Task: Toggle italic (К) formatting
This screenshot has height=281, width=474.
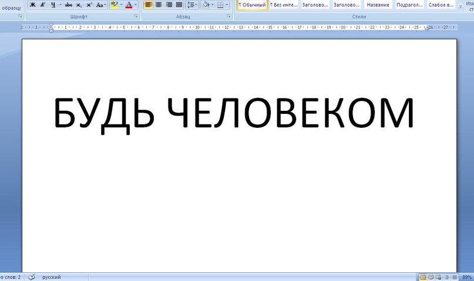Action: 43,5
